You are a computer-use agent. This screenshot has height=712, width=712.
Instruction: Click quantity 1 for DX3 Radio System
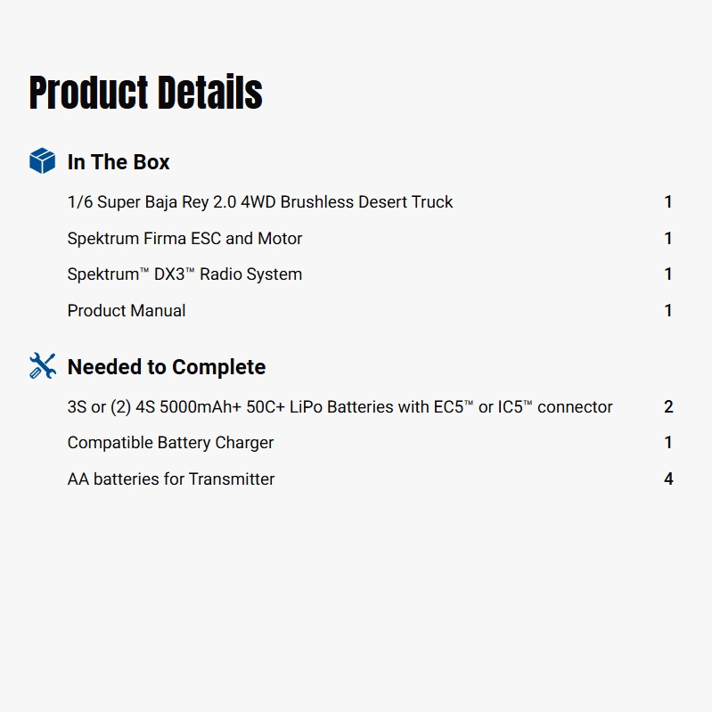pyautogui.click(x=668, y=274)
